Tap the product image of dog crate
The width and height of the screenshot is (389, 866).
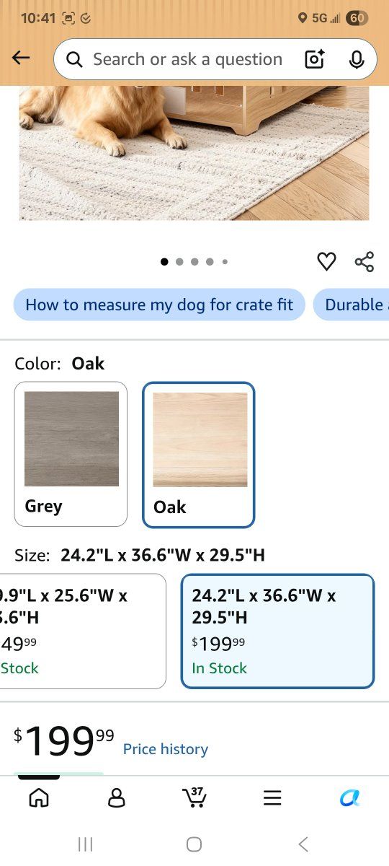(194, 153)
